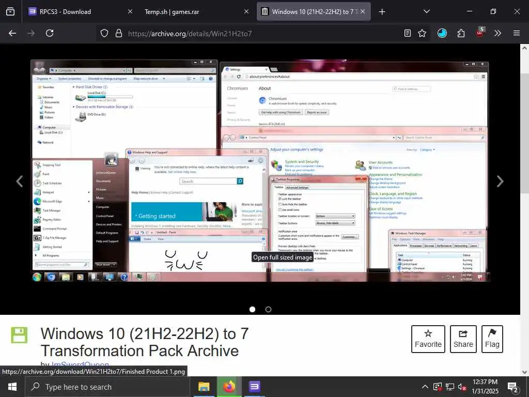Open the full sized Finished Product image
This screenshot has height=397, width=529.
pos(260,171)
